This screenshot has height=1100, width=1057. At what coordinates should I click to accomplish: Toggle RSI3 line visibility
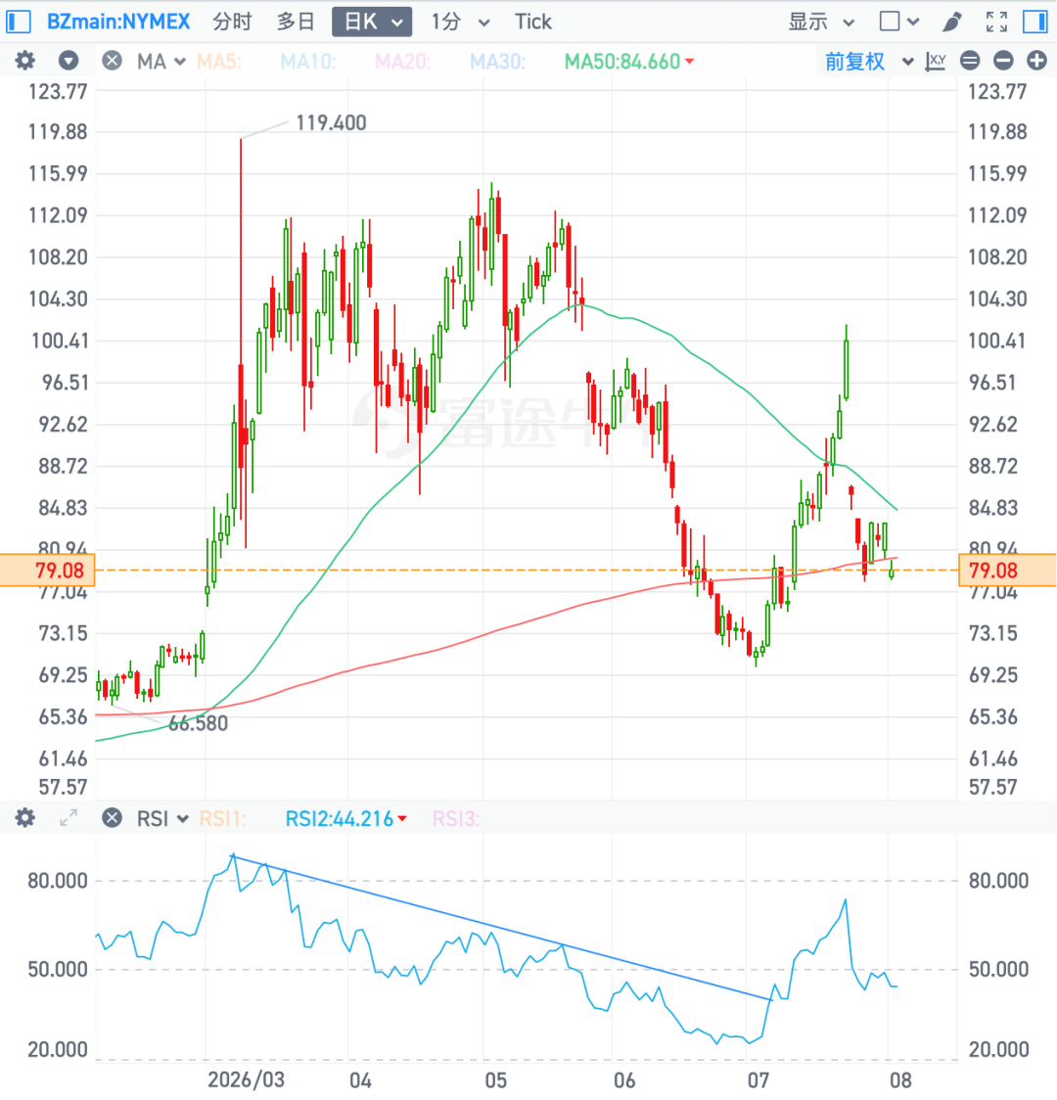[x=456, y=819]
